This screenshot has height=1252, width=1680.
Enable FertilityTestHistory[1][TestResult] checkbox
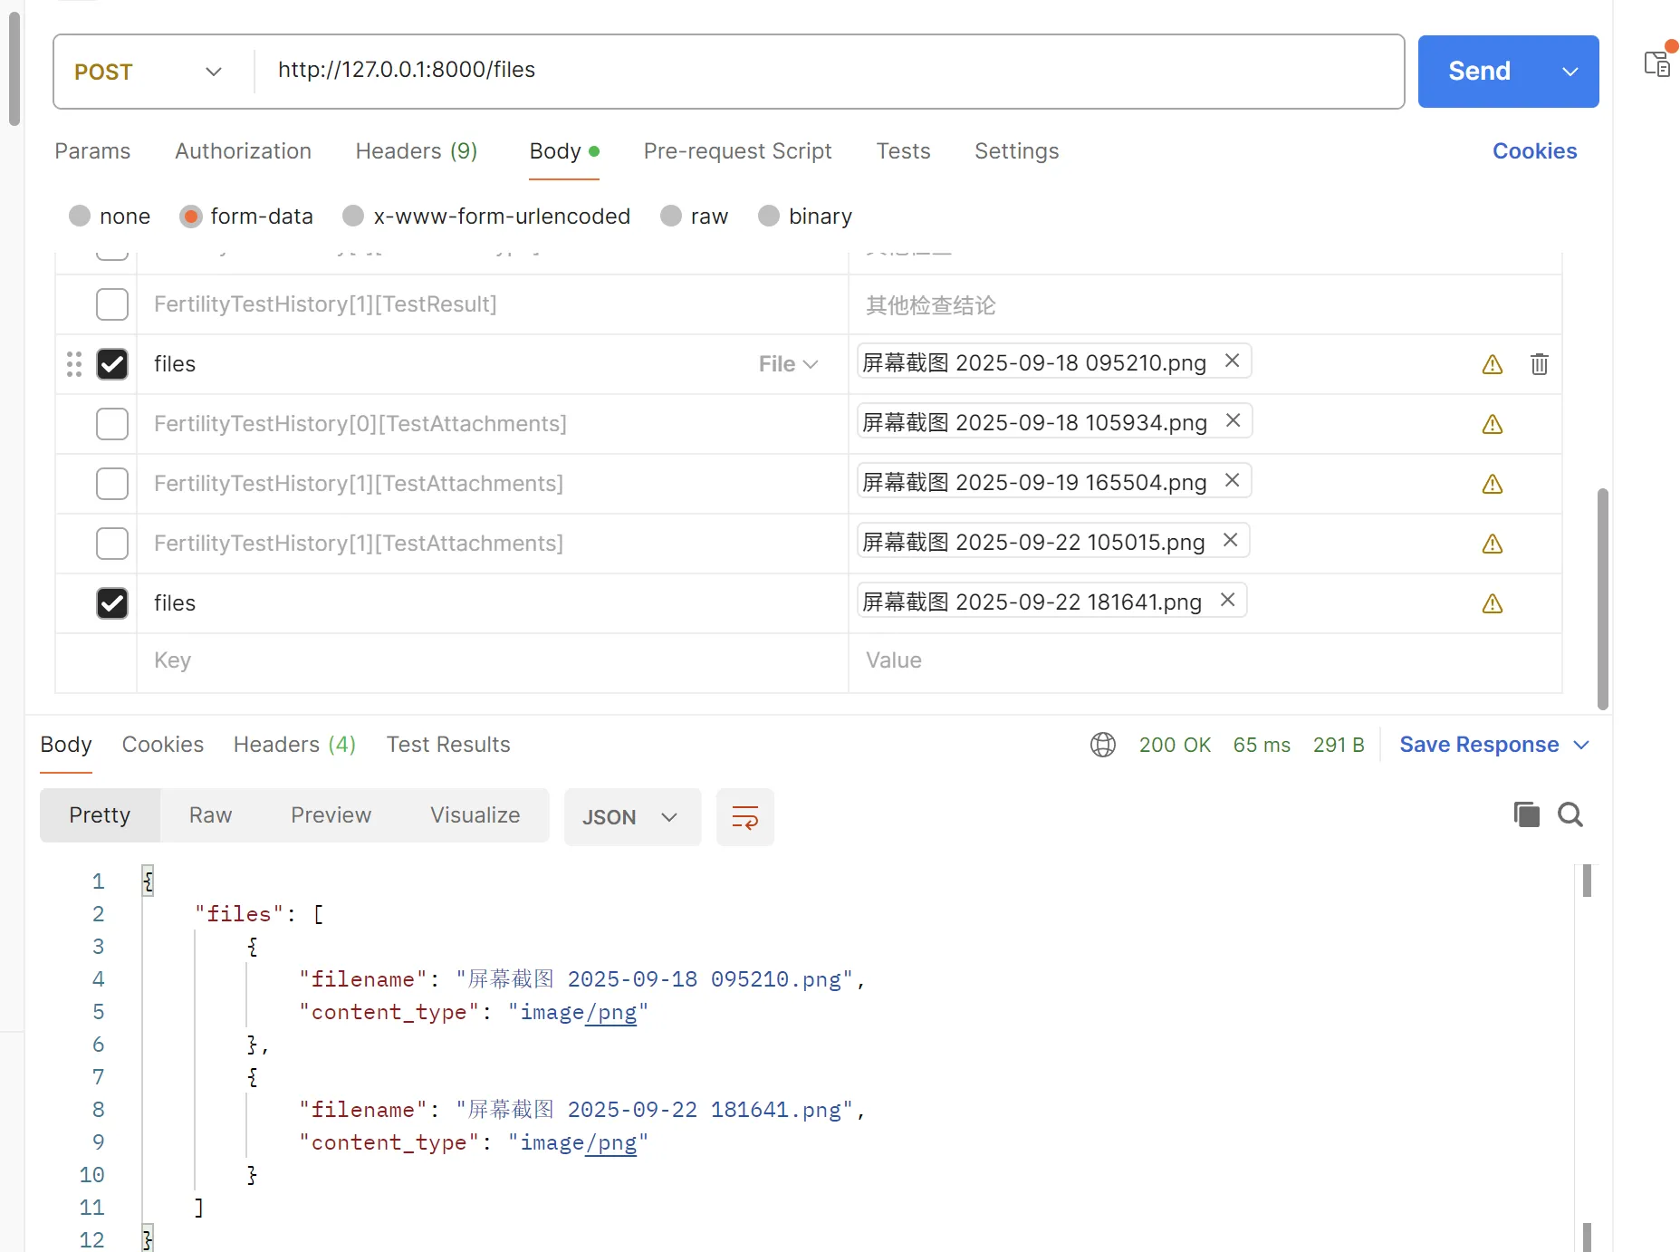click(112, 304)
